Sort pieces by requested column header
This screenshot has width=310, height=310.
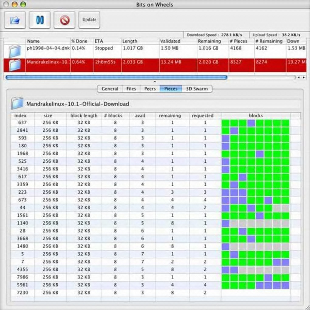pos(205,116)
